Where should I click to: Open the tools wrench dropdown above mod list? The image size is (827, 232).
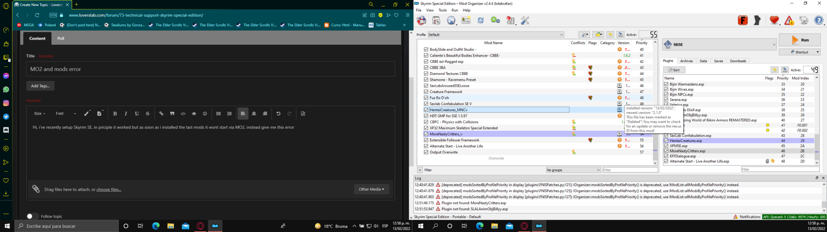pos(584,34)
